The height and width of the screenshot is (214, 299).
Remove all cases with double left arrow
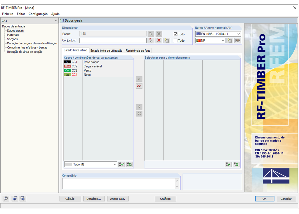click(x=139, y=114)
